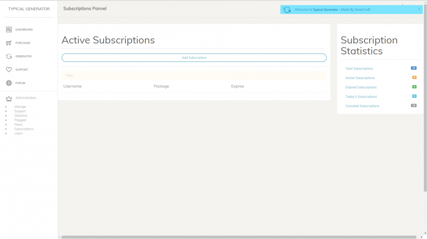Sort table by Expires column header
Screen dimensions: 427x239
point(237,86)
